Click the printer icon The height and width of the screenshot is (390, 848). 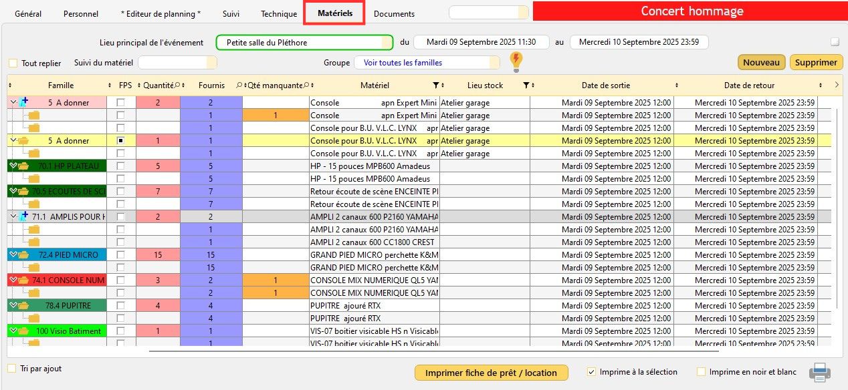[820, 373]
